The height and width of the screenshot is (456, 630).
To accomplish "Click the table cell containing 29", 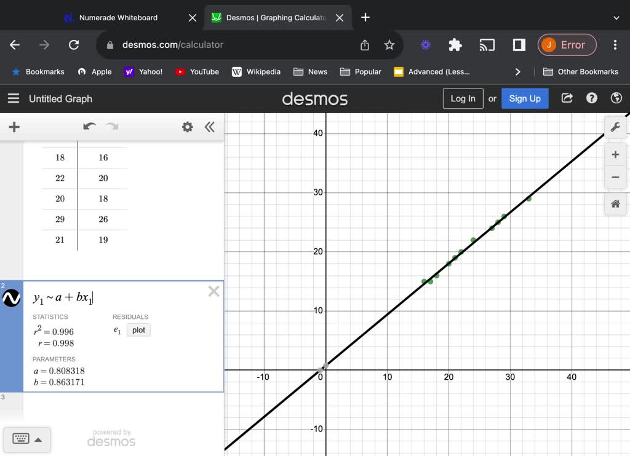I will pos(60,219).
